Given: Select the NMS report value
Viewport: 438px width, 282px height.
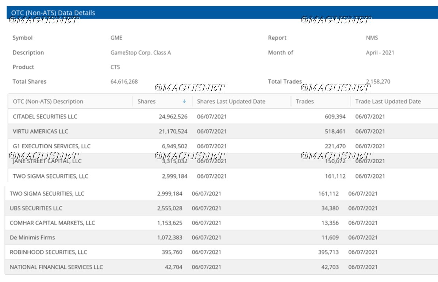Looking at the screenshot, I should (372, 38).
